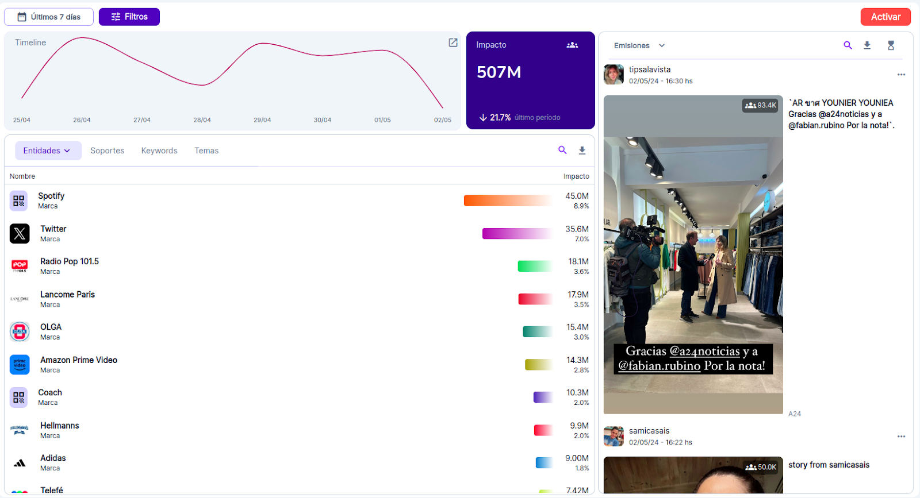Click the 25/04 date on timeline
This screenshot has width=920, height=498.
22,120
